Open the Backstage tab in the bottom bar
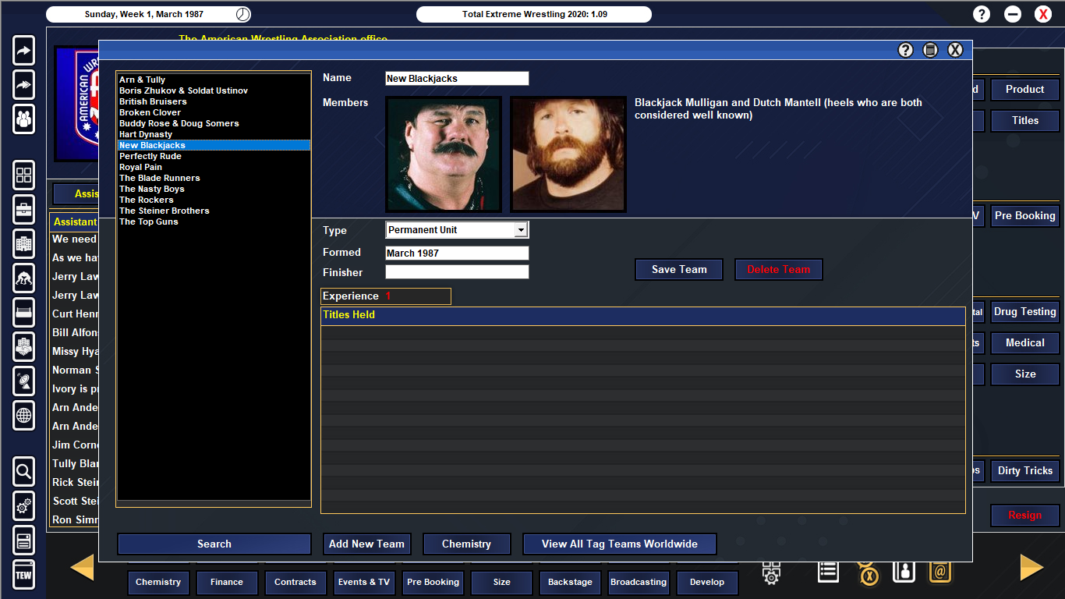The width and height of the screenshot is (1065, 599). click(570, 582)
